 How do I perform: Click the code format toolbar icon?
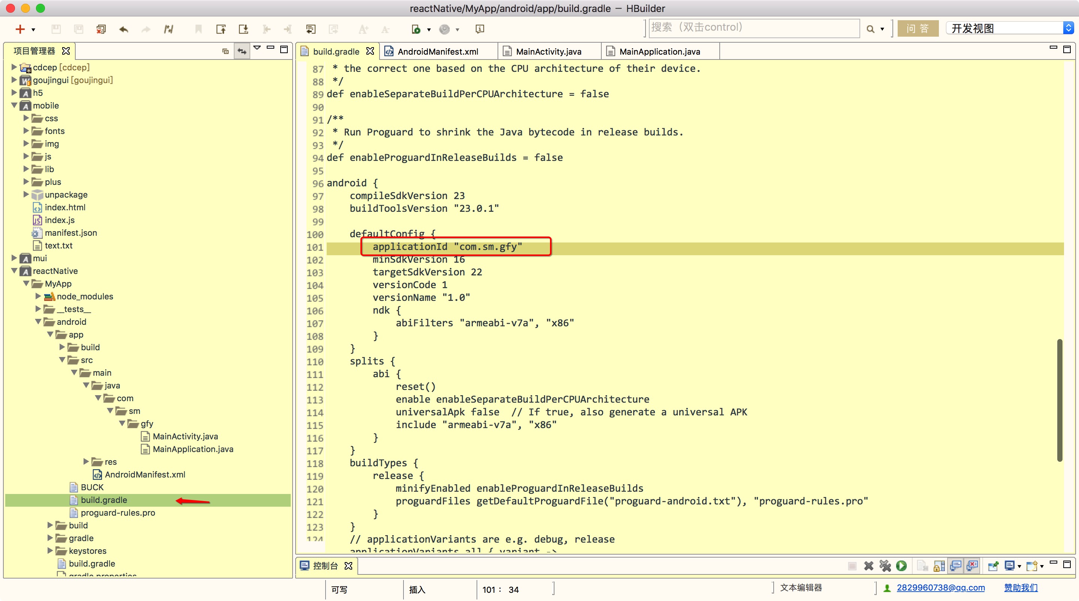pyautogui.click(x=169, y=29)
